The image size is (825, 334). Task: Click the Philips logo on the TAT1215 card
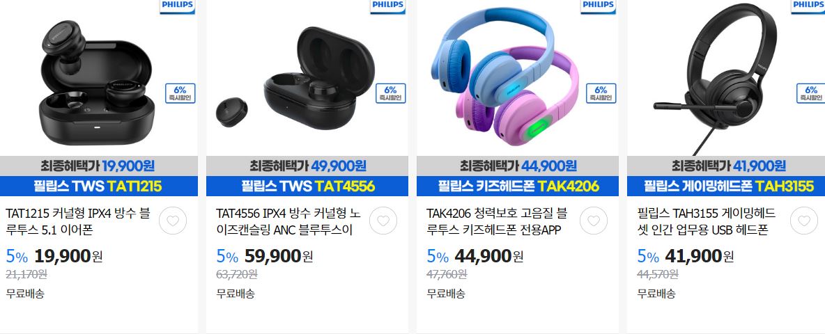(x=177, y=6)
